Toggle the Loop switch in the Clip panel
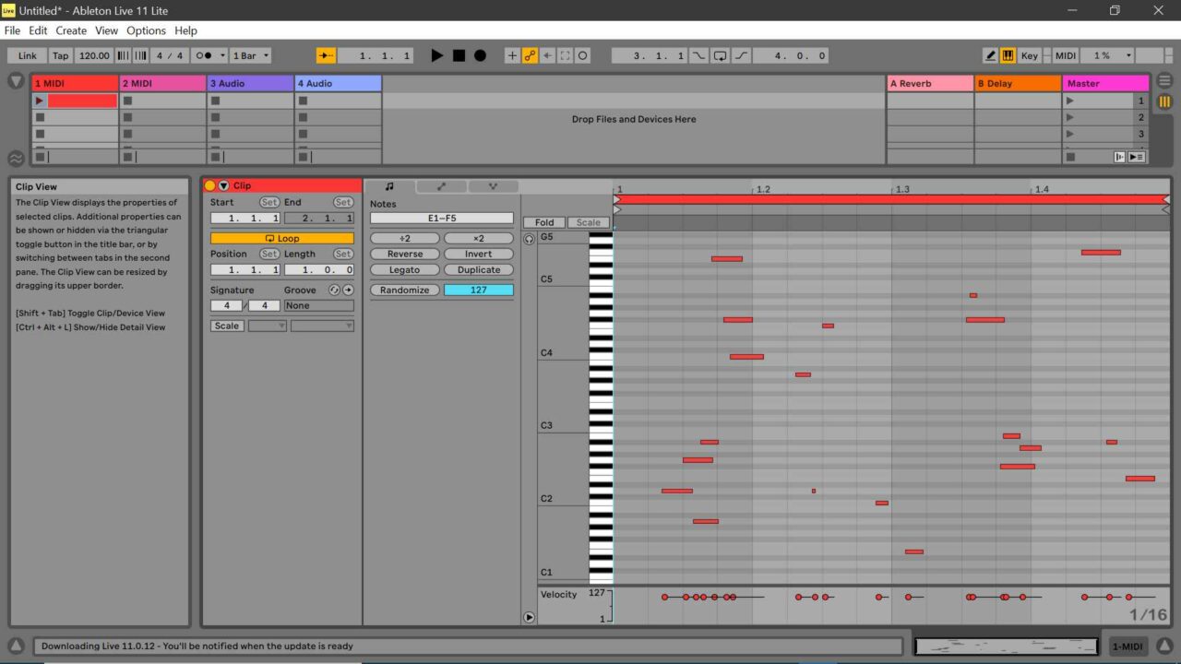 (282, 238)
